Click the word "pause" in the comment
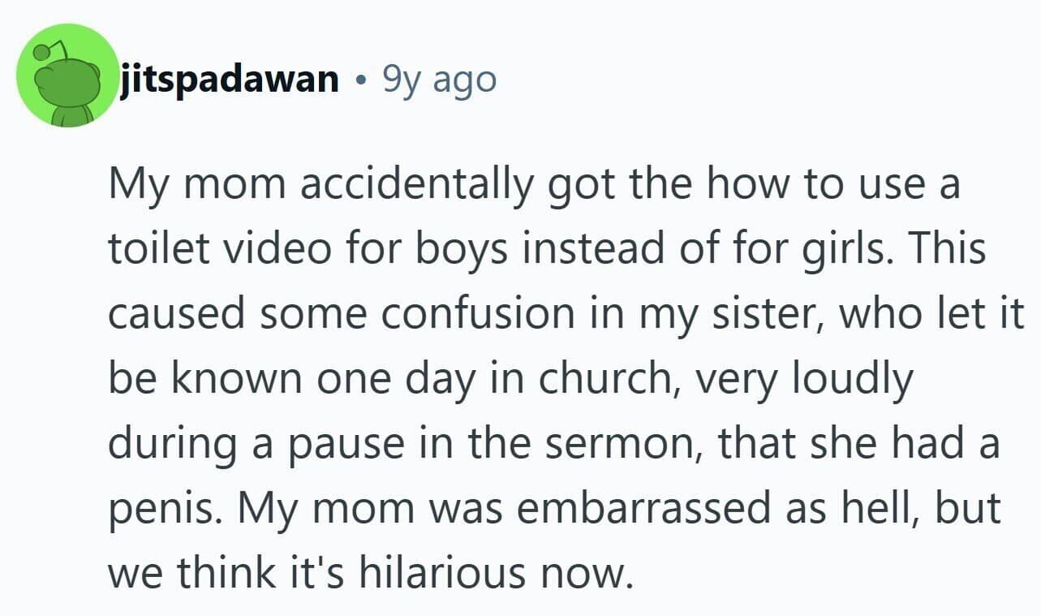Screen dimensions: 1041x616 [312, 444]
